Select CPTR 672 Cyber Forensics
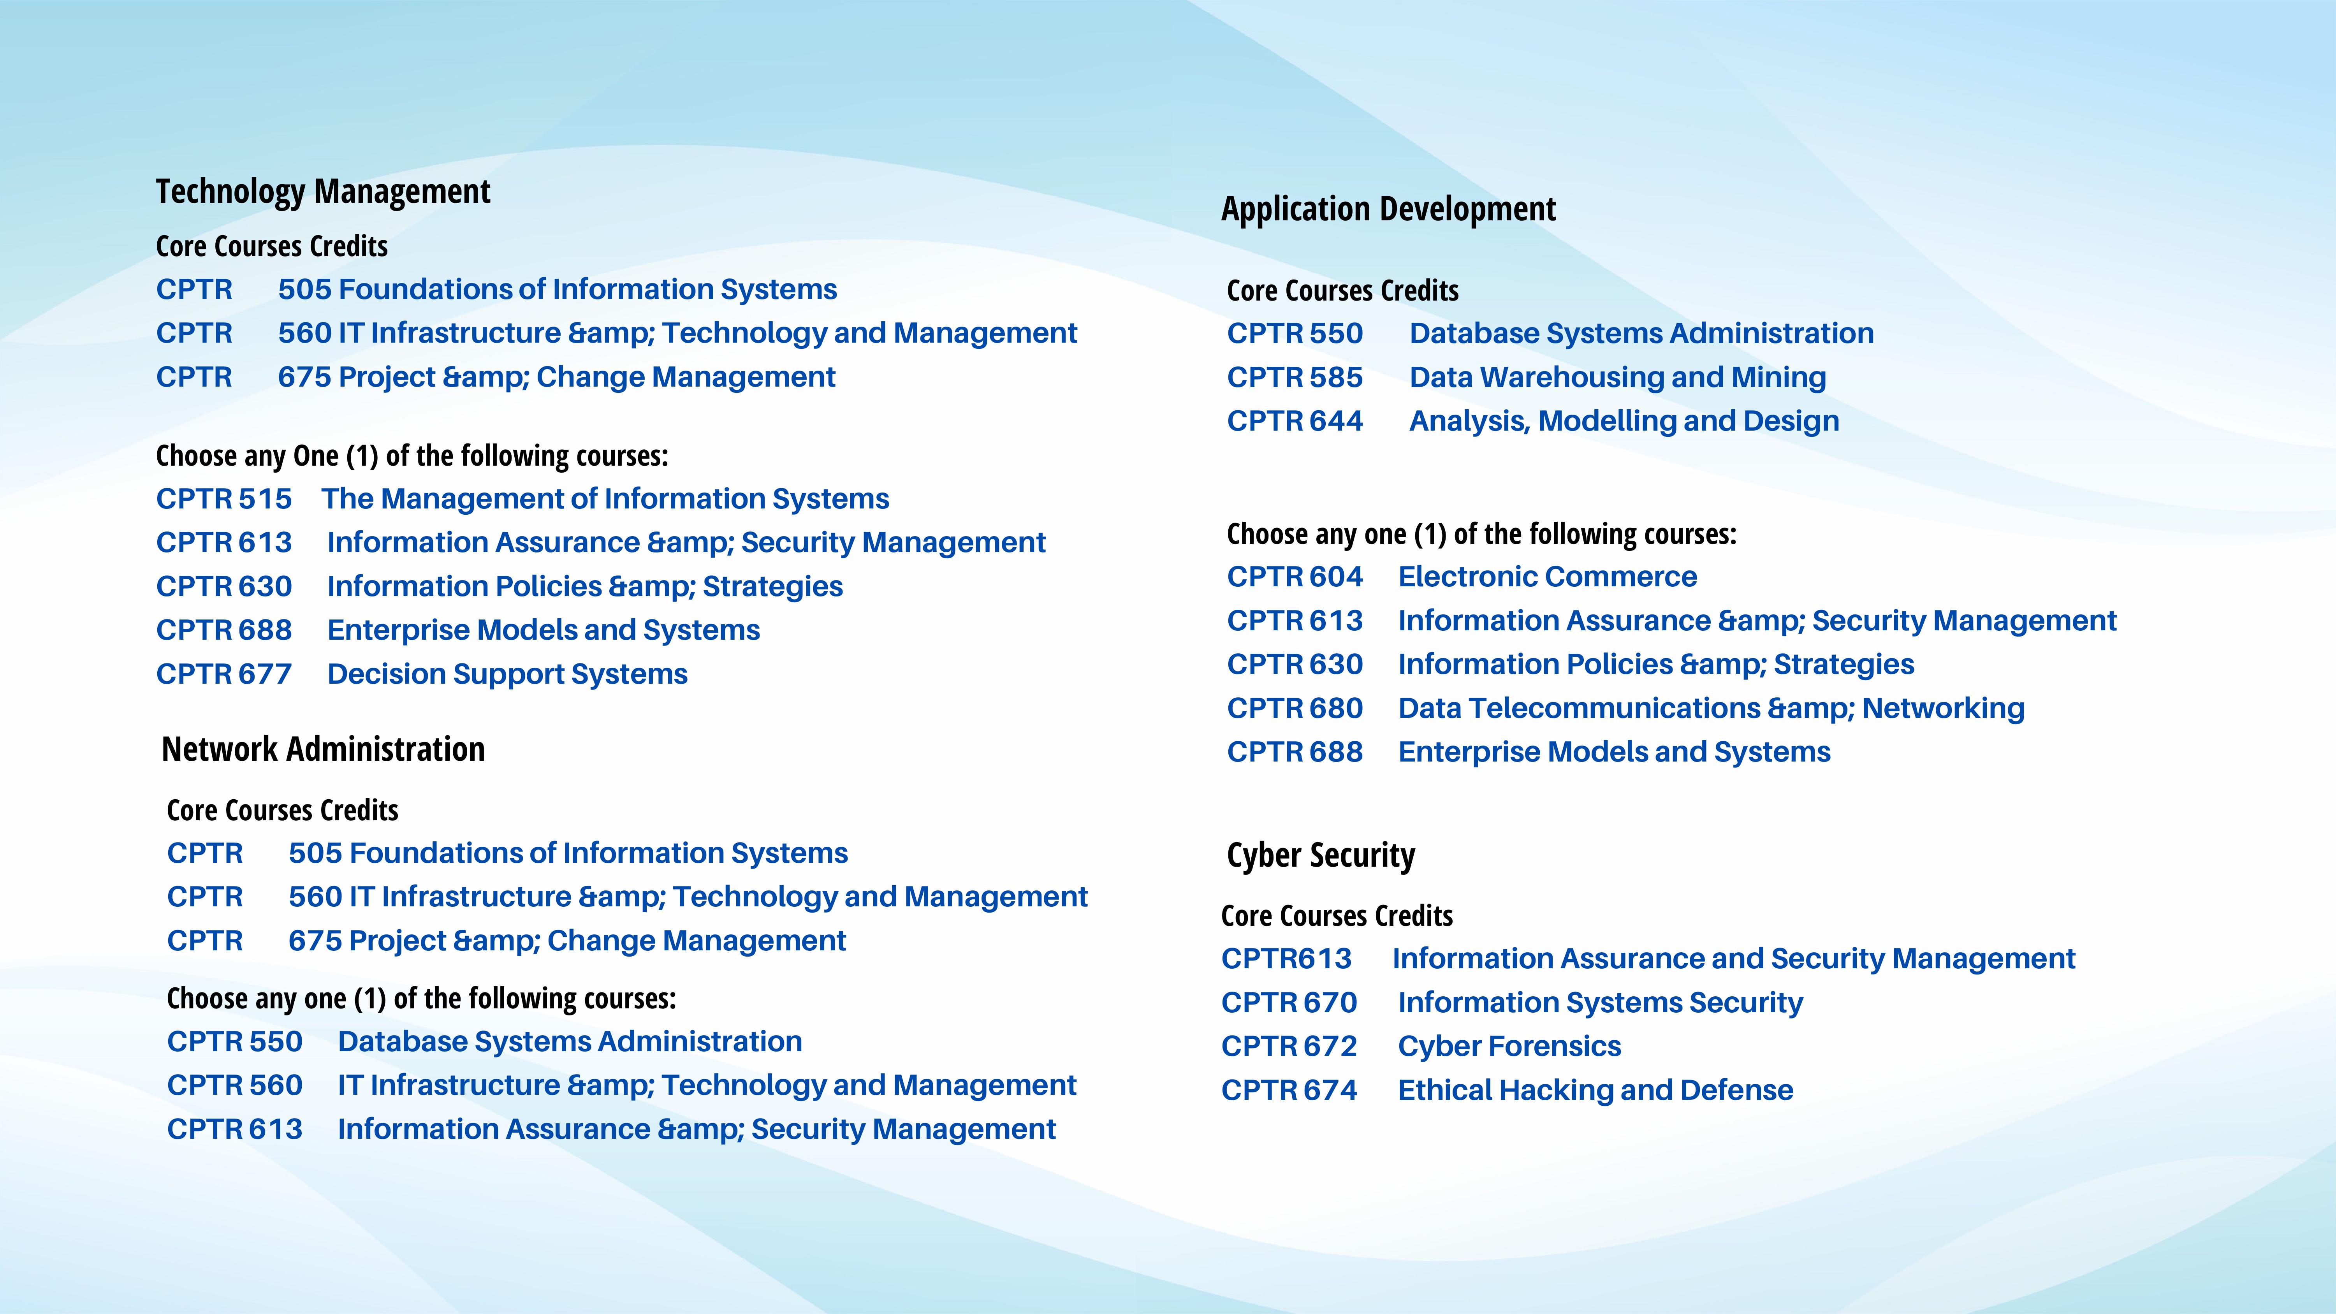The width and height of the screenshot is (2336, 1314). coord(1420,1046)
